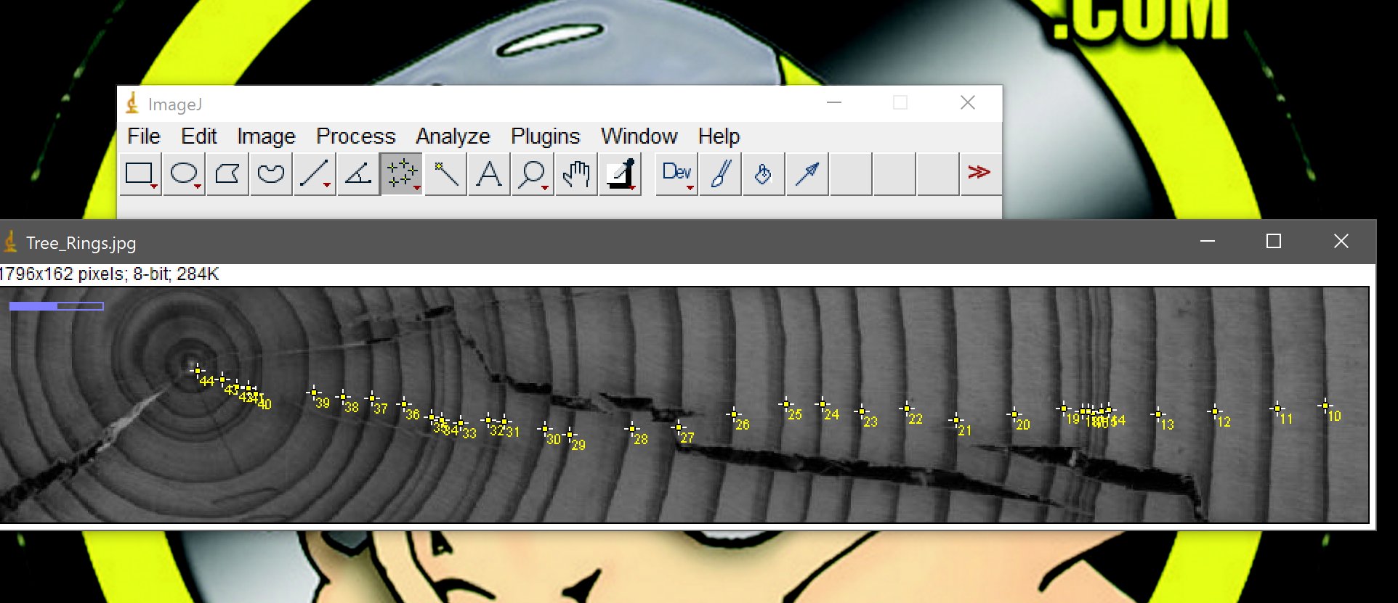Screen dimensions: 1398x603
Task: Select the Text tool
Action: point(489,174)
